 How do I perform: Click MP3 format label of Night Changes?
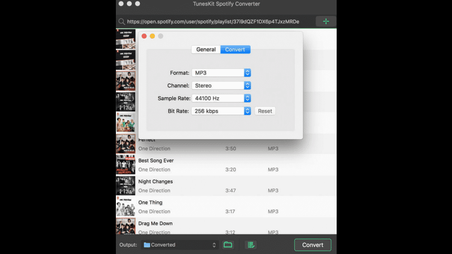tap(273, 190)
